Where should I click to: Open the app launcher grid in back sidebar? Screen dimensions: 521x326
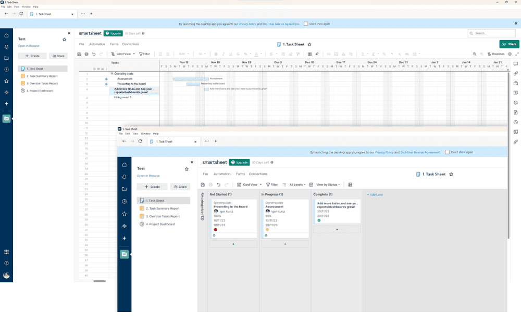[x=6, y=252]
